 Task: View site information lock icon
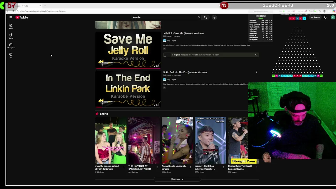click(17, 11)
